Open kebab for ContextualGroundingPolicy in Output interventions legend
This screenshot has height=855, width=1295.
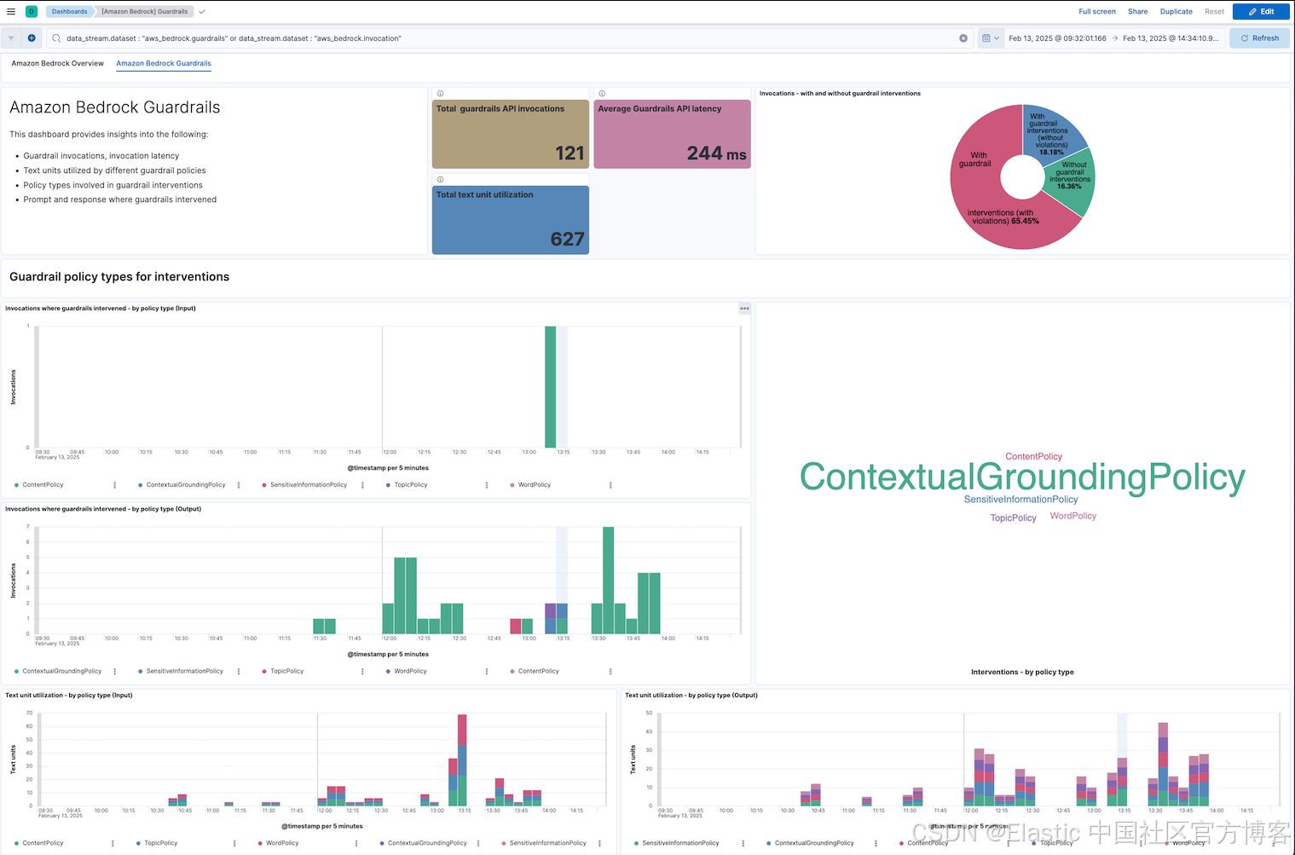click(115, 672)
